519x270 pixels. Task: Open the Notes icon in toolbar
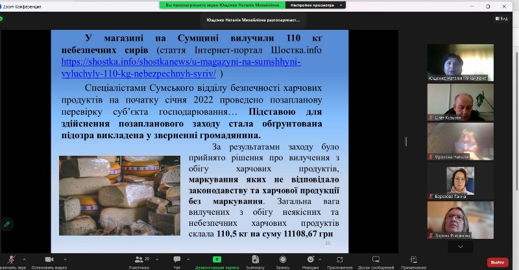[x=414, y=259]
